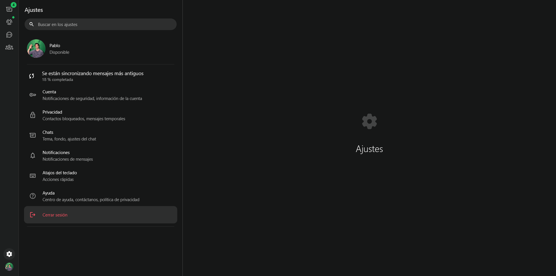
Task: Open Ayuda help center entry
Action: (100, 196)
